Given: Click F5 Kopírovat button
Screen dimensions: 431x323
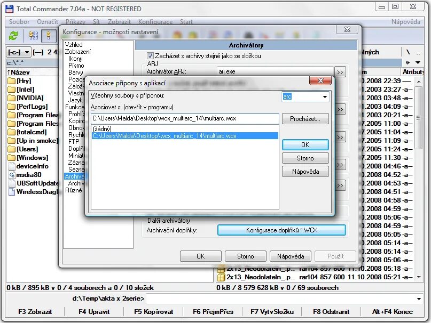Looking at the screenshot, I should coord(154,312).
